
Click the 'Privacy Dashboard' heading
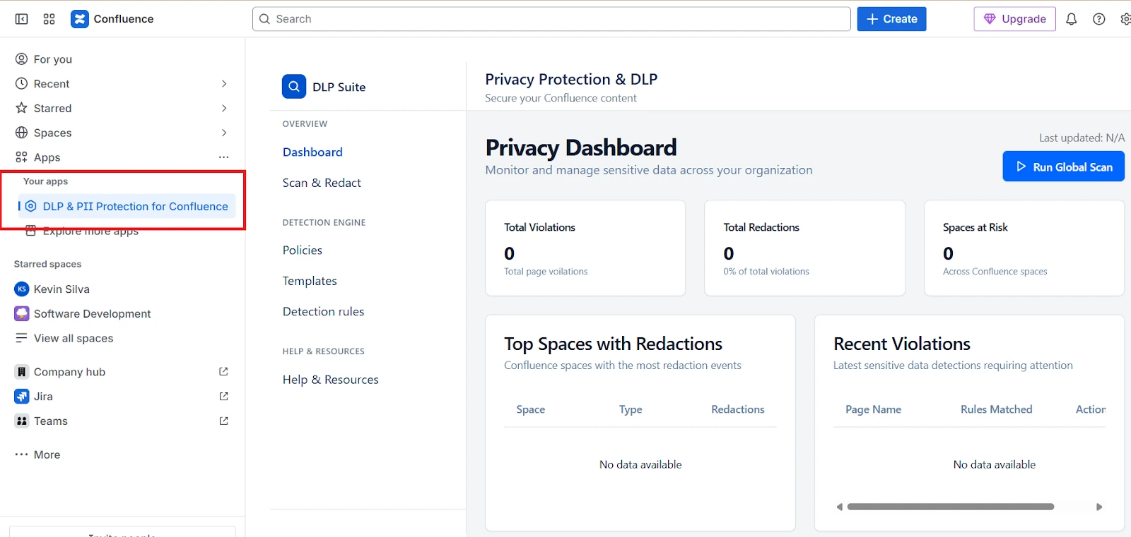point(581,147)
